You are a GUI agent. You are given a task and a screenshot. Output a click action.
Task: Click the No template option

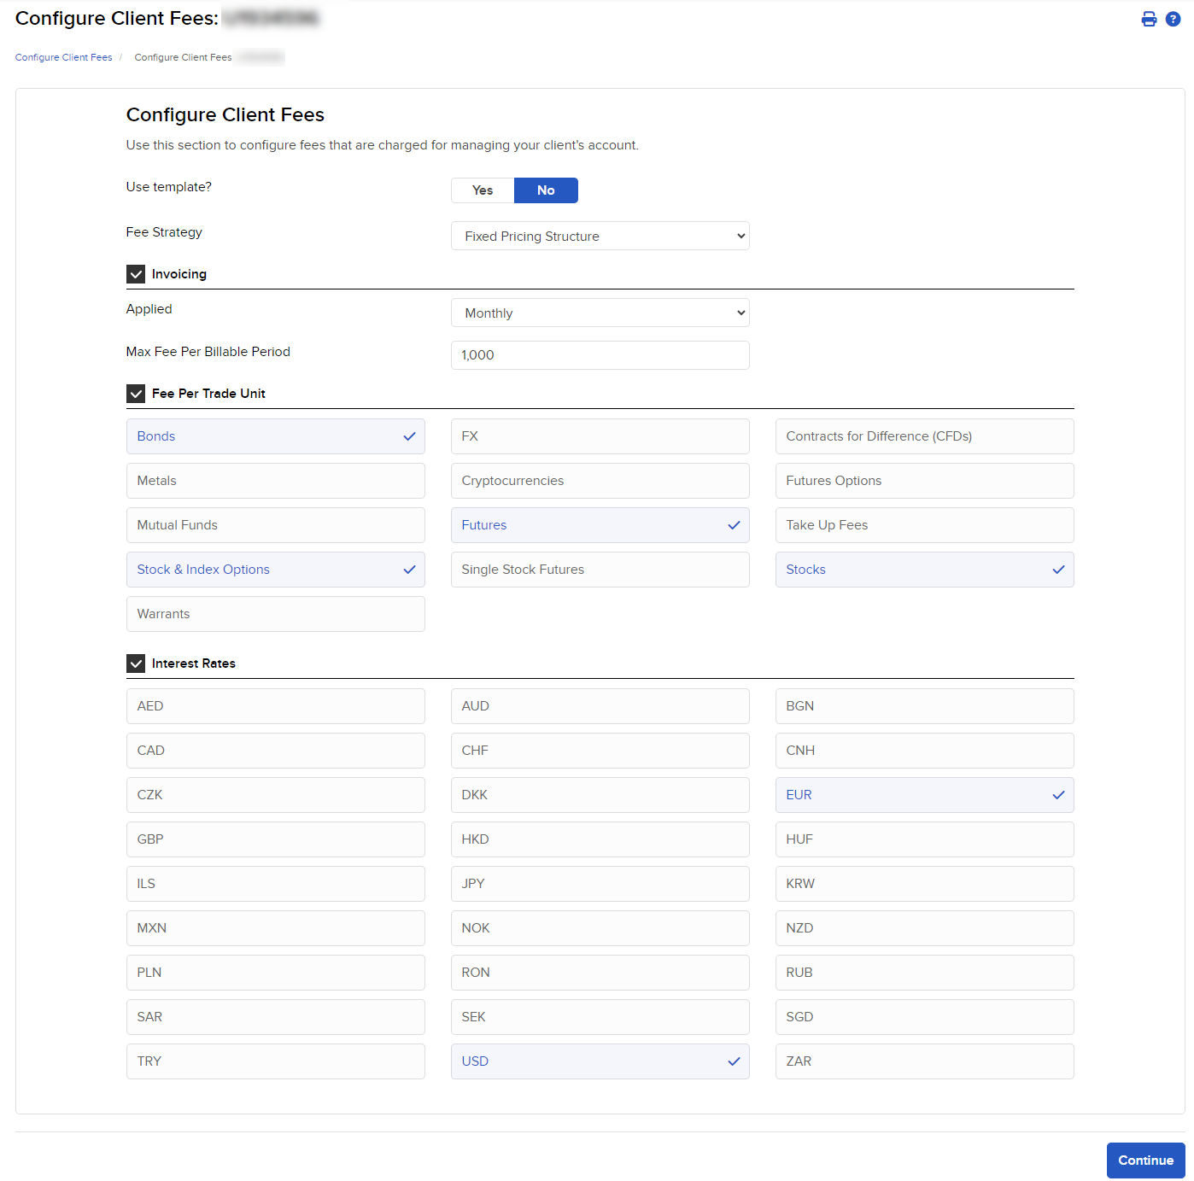(x=546, y=190)
